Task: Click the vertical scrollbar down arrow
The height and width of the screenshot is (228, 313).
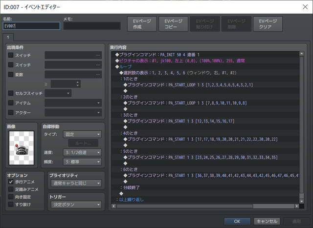Action: [302, 201]
